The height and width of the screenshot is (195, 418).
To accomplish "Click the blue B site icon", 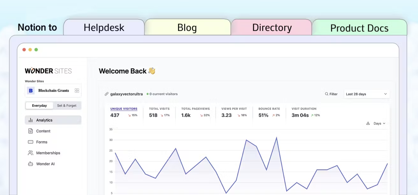I will pos(31,91).
